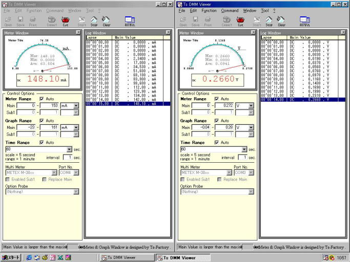Screen dimensions: 350x262
Task: Click Print icon in left DMM Viewer toolbar
Action: (33, 21)
